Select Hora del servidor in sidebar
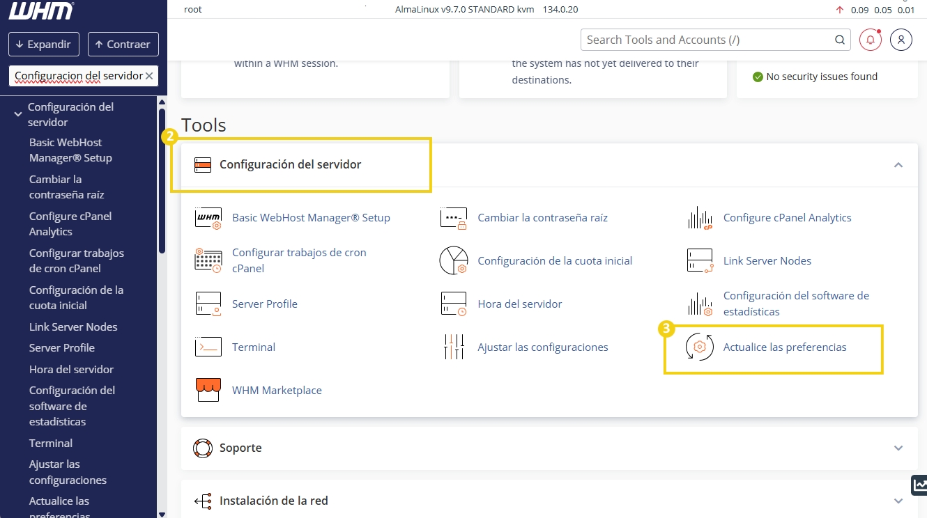The height and width of the screenshot is (518, 927). pyautogui.click(x=71, y=369)
